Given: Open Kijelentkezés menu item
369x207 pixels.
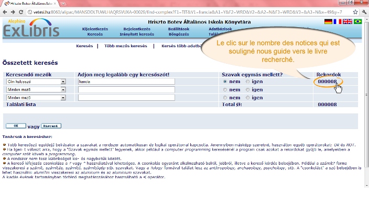Looking at the screenshot, I should point(95,29).
